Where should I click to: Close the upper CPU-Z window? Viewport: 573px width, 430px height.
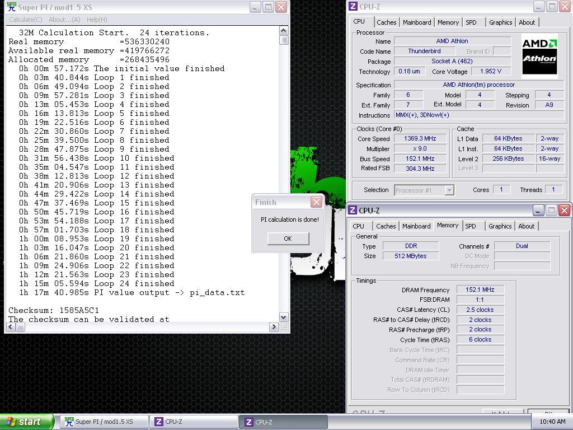[564, 7]
